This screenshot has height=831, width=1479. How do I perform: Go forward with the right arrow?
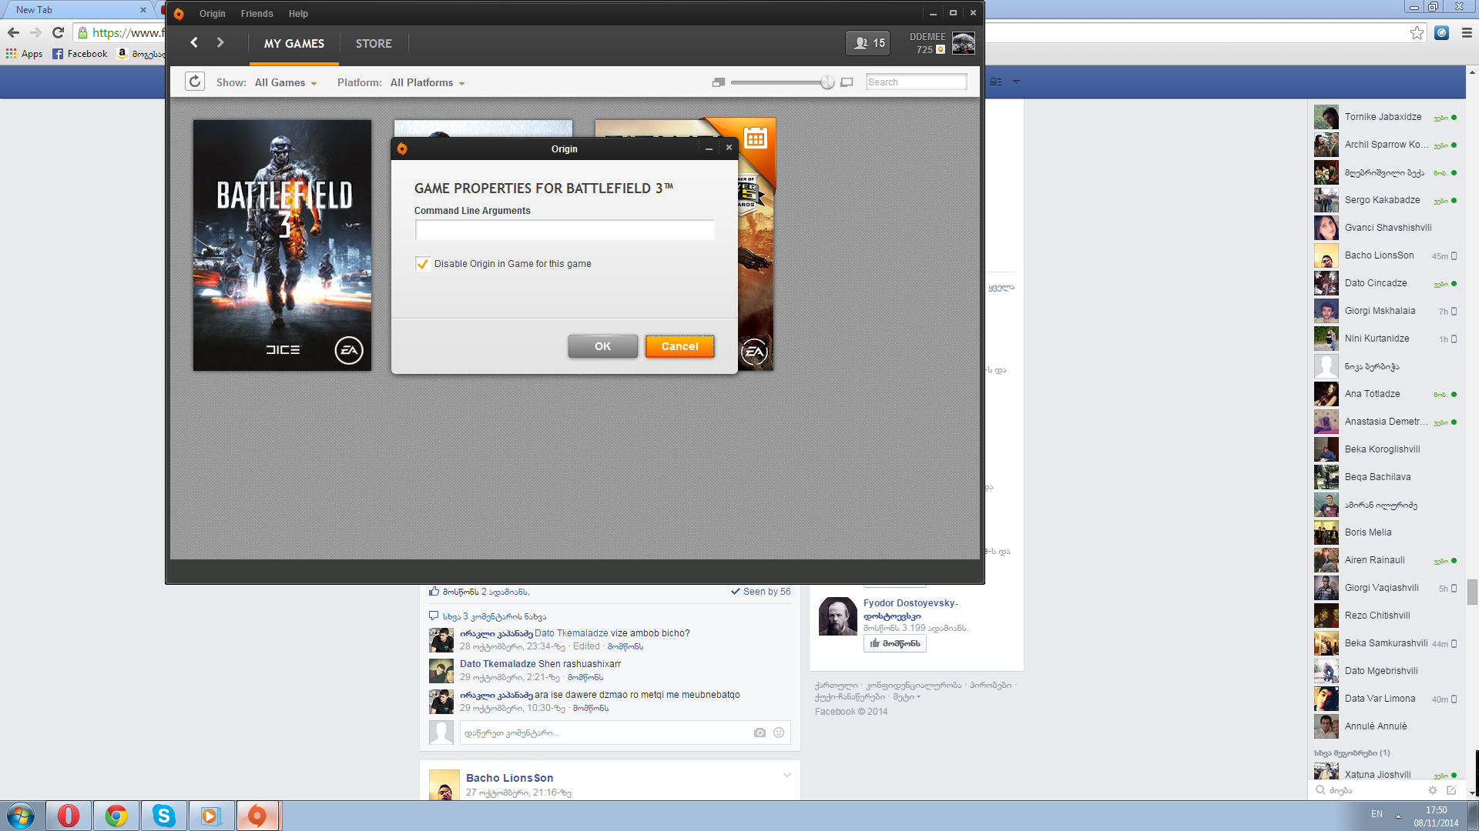click(220, 43)
